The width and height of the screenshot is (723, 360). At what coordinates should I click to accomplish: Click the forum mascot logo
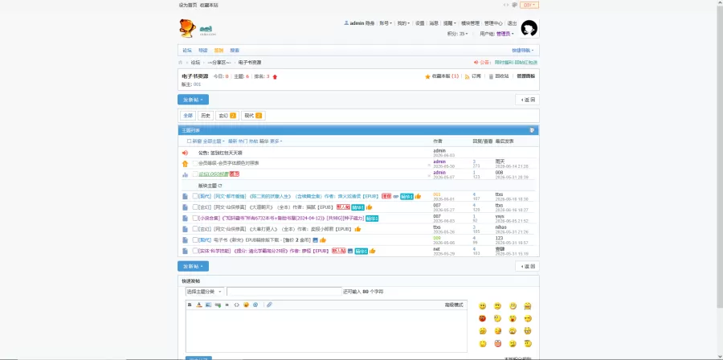(188, 28)
